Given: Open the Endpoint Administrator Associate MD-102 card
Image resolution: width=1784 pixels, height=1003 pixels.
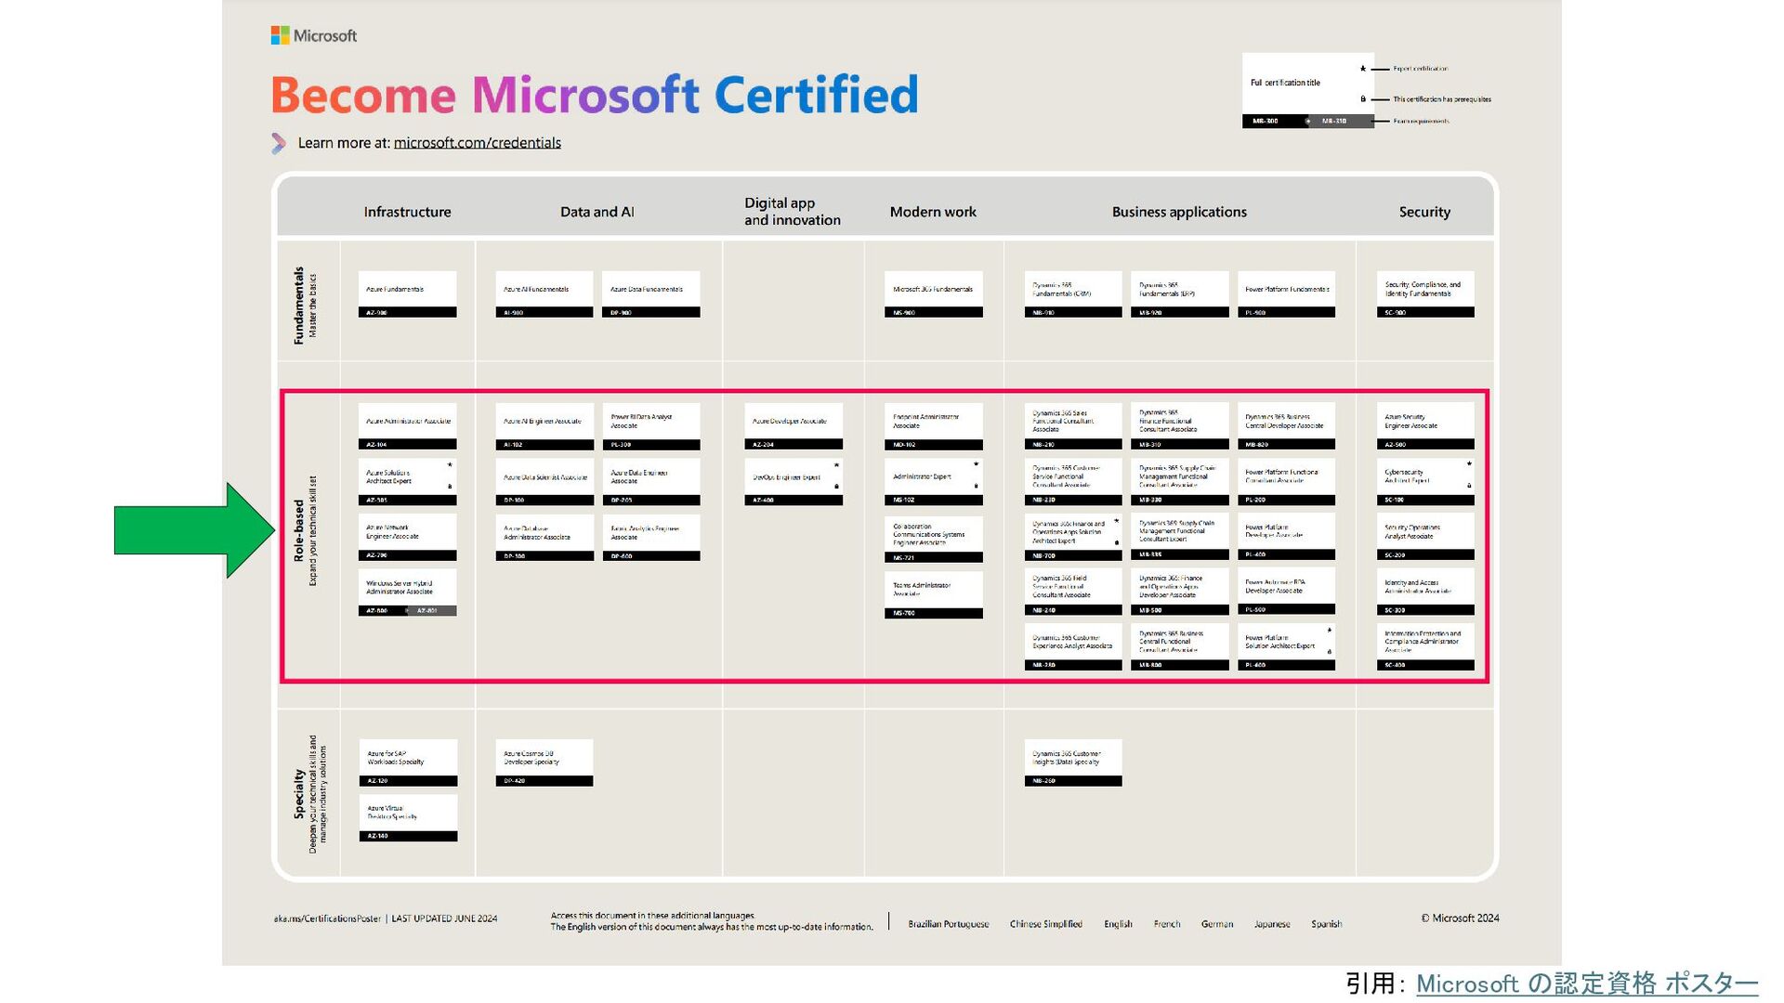Looking at the screenshot, I should [933, 426].
